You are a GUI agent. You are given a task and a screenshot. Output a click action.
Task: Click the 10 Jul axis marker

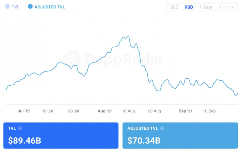click(x=47, y=111)
